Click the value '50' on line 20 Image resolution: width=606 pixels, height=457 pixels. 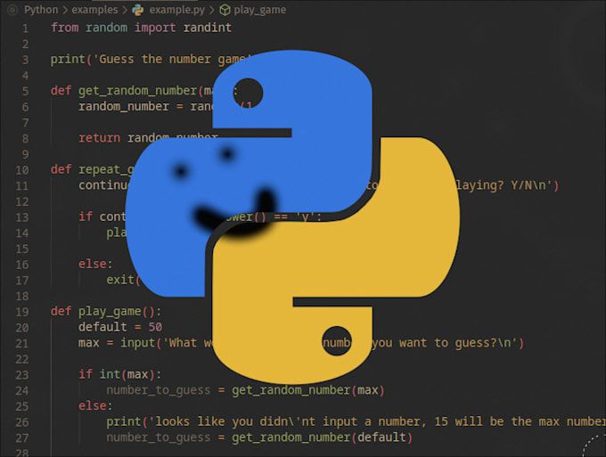[155, 327]
